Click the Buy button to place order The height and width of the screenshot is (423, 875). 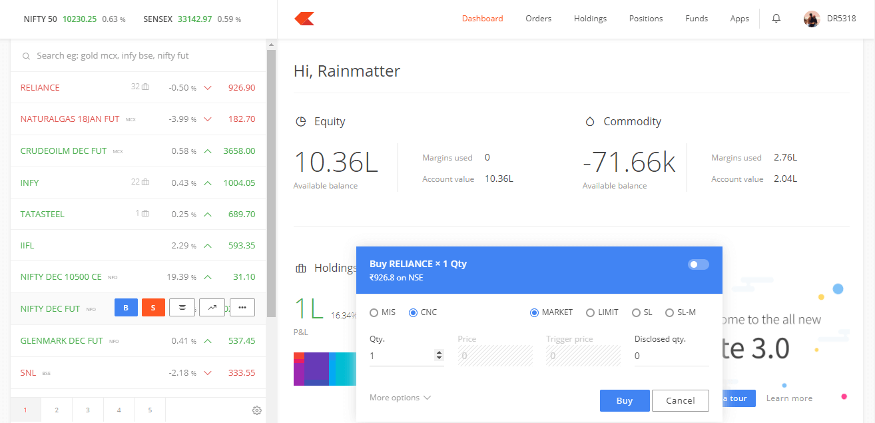click(625, 400)
